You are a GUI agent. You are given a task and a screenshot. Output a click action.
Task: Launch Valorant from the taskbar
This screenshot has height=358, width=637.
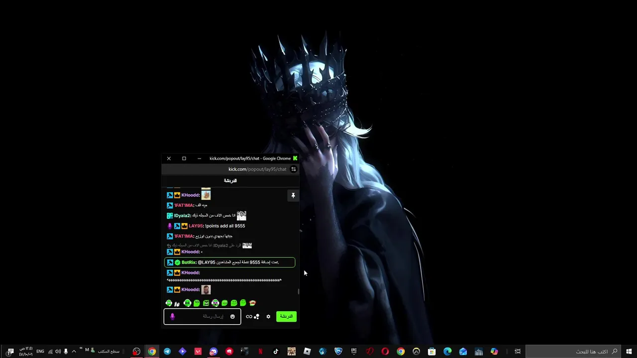(x=198, y=352)
